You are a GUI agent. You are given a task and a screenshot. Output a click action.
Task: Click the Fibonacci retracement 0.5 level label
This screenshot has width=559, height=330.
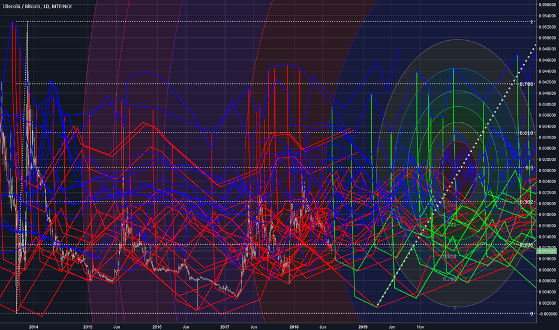tap(530, 167)
